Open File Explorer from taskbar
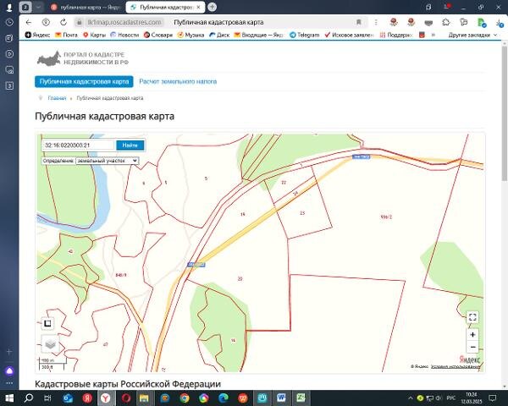 (x=144, y=398)
